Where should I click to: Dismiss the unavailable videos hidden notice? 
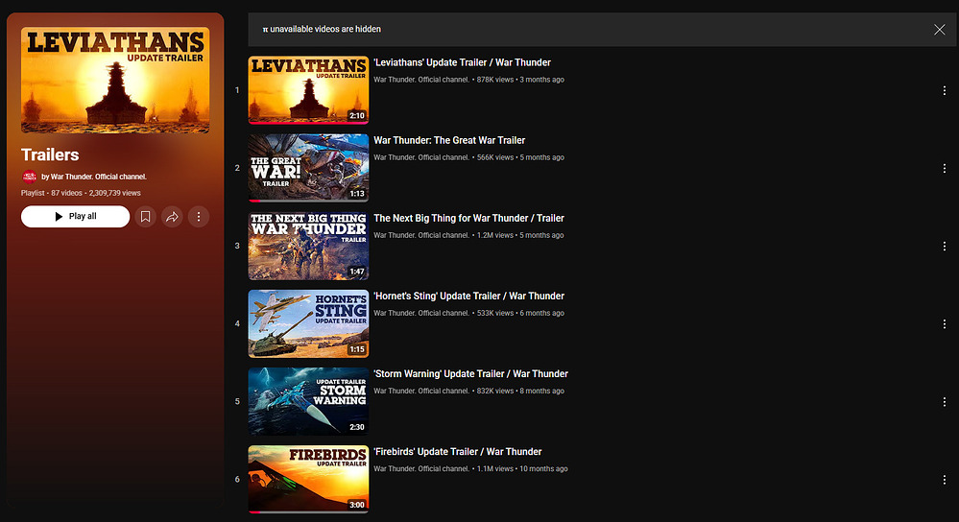coord(940,30)
